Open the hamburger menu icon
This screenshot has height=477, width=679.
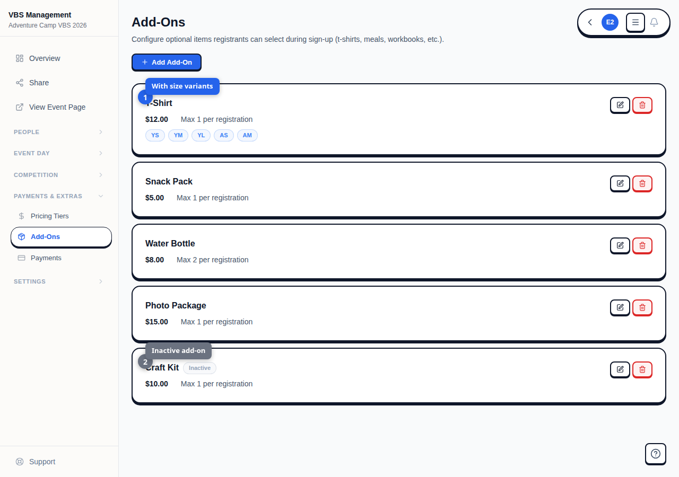click(x=636, y=22)
